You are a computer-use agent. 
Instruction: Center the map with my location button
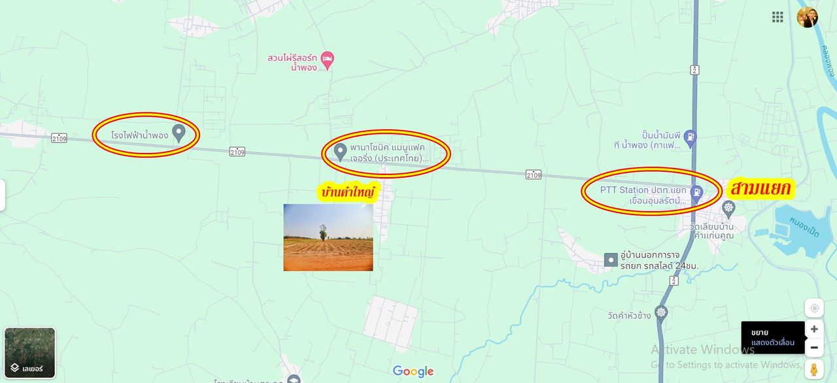tap(814, 308)
